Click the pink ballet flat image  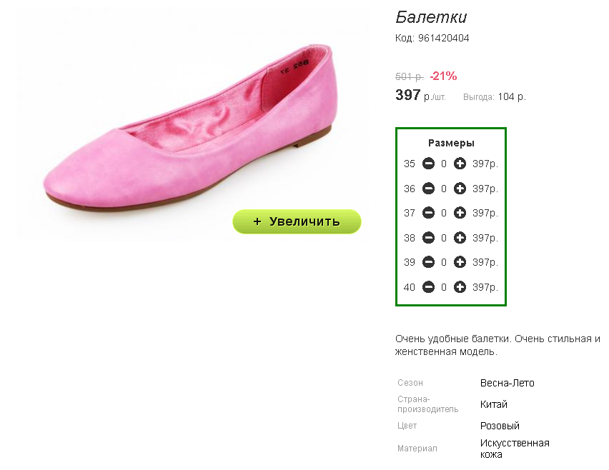190,128
